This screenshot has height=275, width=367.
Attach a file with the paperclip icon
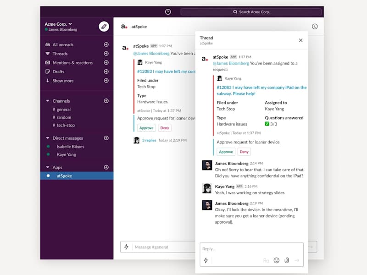286,260
